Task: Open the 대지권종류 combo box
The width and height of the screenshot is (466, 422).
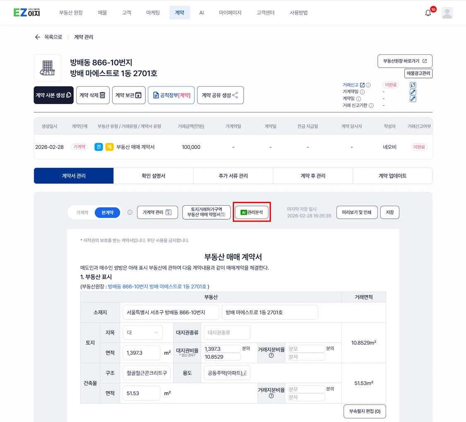Action: (x=227, y=332)
